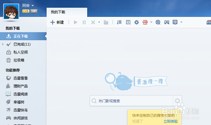Click the magnifier icon in search box
This screenshot has width=211, height=125.
94,101
